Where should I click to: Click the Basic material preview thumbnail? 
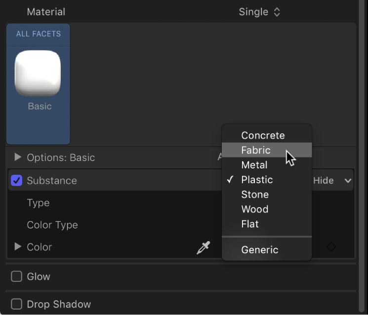pyautogui.click(x=38, y=73)
